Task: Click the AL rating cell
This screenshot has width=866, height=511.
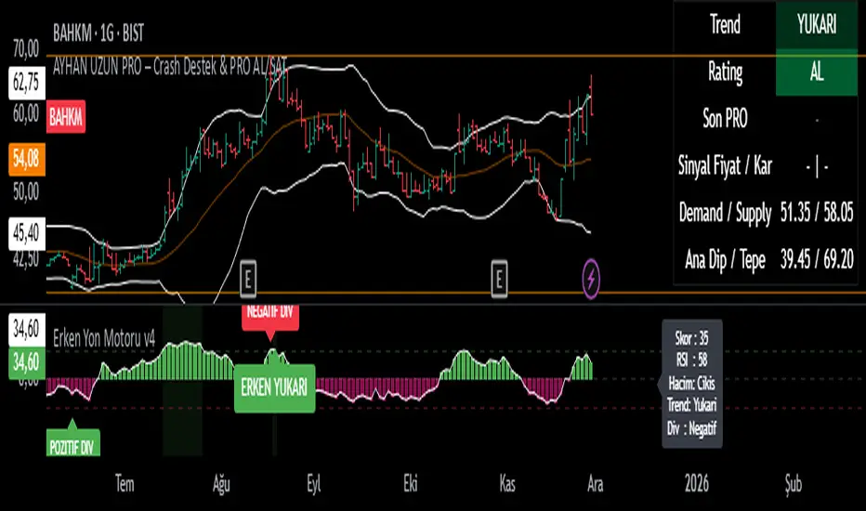Action: [817, 72]
